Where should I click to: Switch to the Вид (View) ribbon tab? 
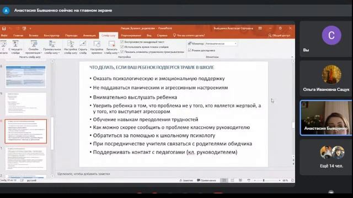[x=149, y=35]
